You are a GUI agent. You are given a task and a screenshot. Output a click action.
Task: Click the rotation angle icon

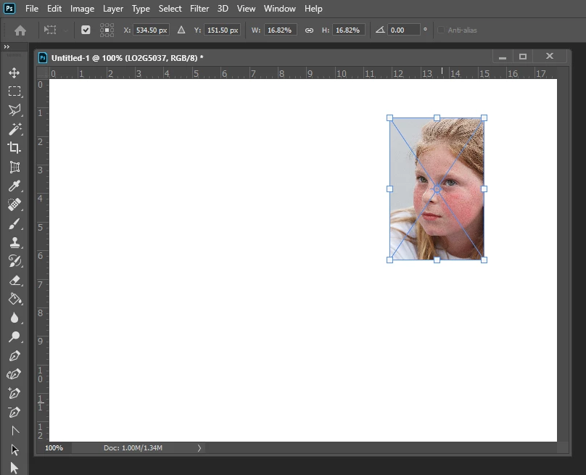pos(381,30)
